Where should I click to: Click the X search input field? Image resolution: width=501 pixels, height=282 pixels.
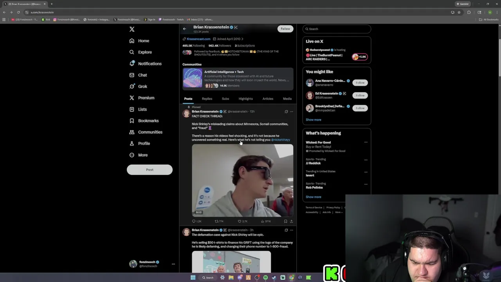click(337, 29)
